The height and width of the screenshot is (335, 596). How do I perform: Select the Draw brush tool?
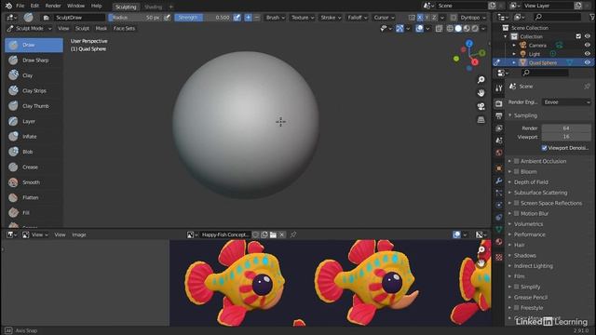pos(34,45)
